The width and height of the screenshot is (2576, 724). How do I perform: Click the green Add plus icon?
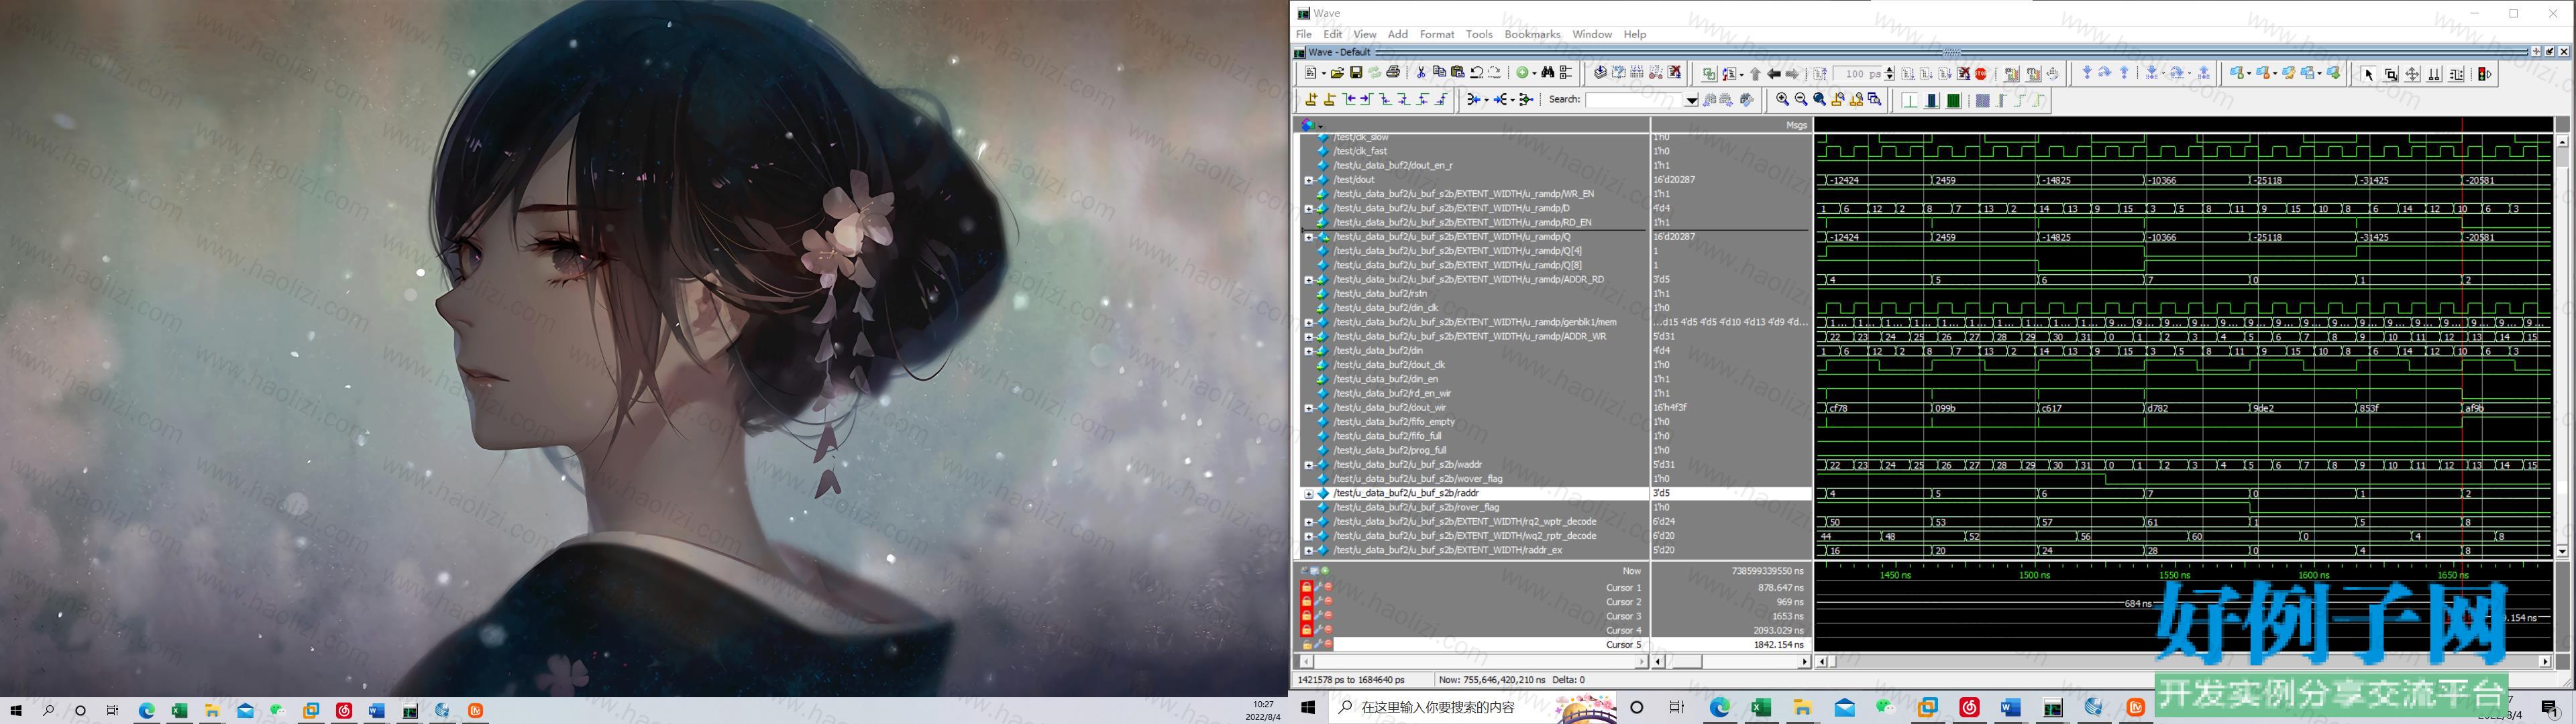pos(1523,73)
